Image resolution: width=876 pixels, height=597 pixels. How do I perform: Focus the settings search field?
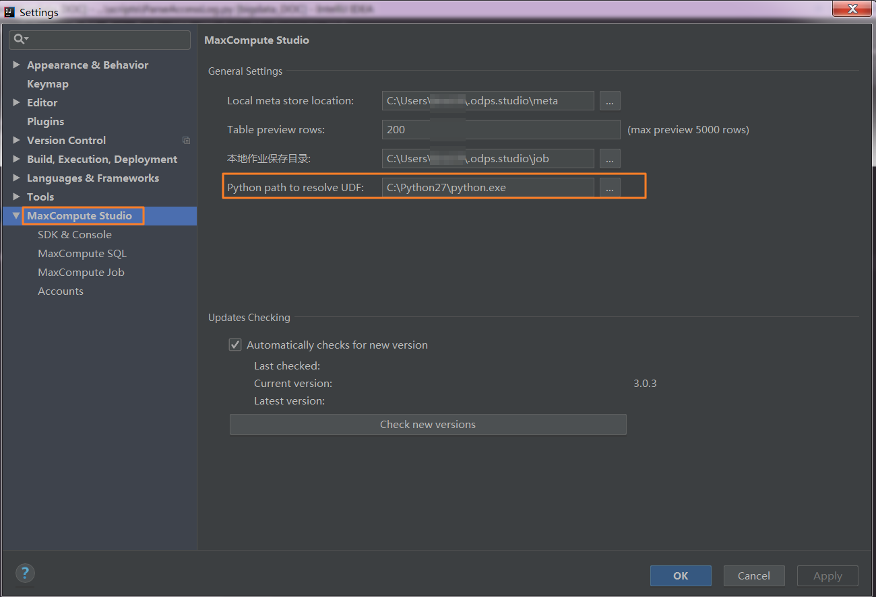[x=100, y=40]
